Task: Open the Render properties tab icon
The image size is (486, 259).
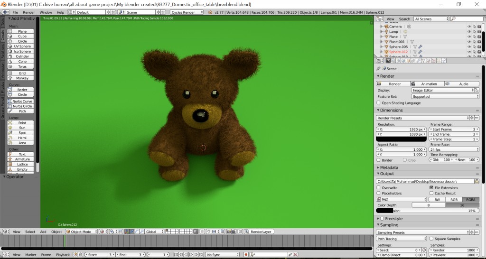Action: (388, 61)
